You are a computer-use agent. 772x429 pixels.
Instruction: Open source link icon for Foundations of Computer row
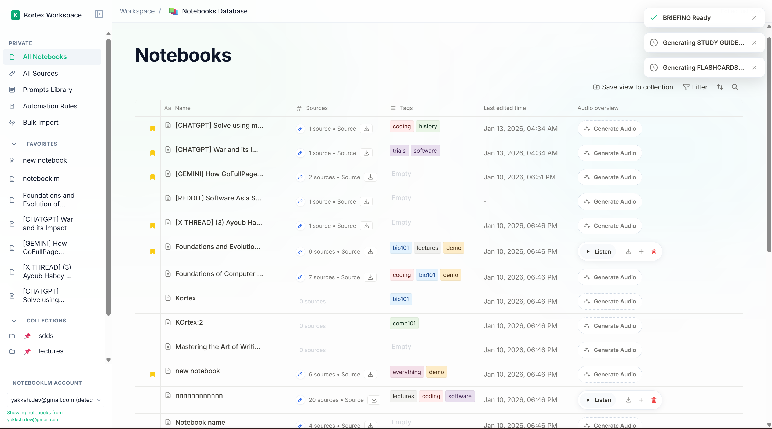(x=300, y=277)
